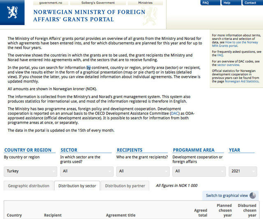
Task: Go to Solberg's Government link
Action: (x=98, y=3)
